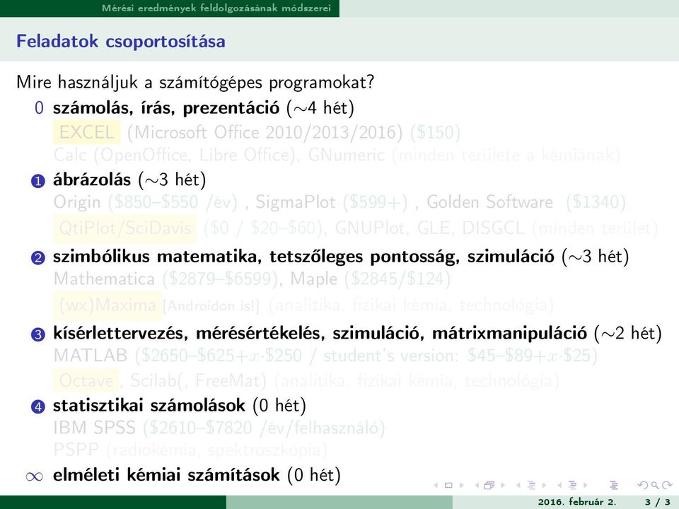The height and width of the screenshot is (509, 679).
Task: Click the section navigation lines icon
Action: 572,485
